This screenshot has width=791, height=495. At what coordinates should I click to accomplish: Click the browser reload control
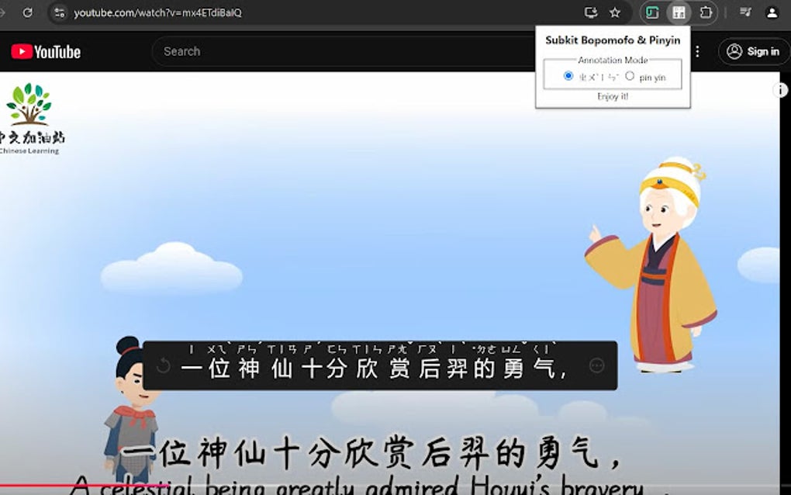click(x=29, y=12)
